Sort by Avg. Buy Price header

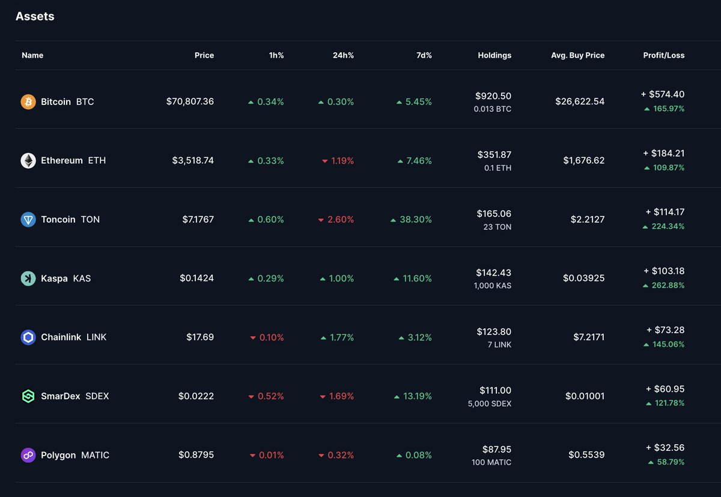578,55
